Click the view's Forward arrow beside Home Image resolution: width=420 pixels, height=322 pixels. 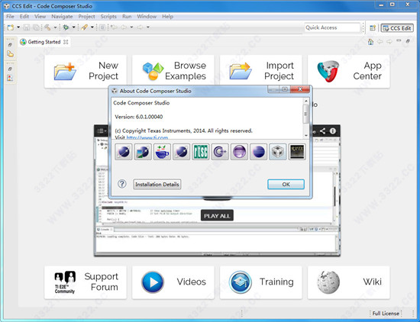point(389,42)
